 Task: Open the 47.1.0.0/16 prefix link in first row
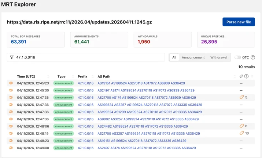coord(85,83)
